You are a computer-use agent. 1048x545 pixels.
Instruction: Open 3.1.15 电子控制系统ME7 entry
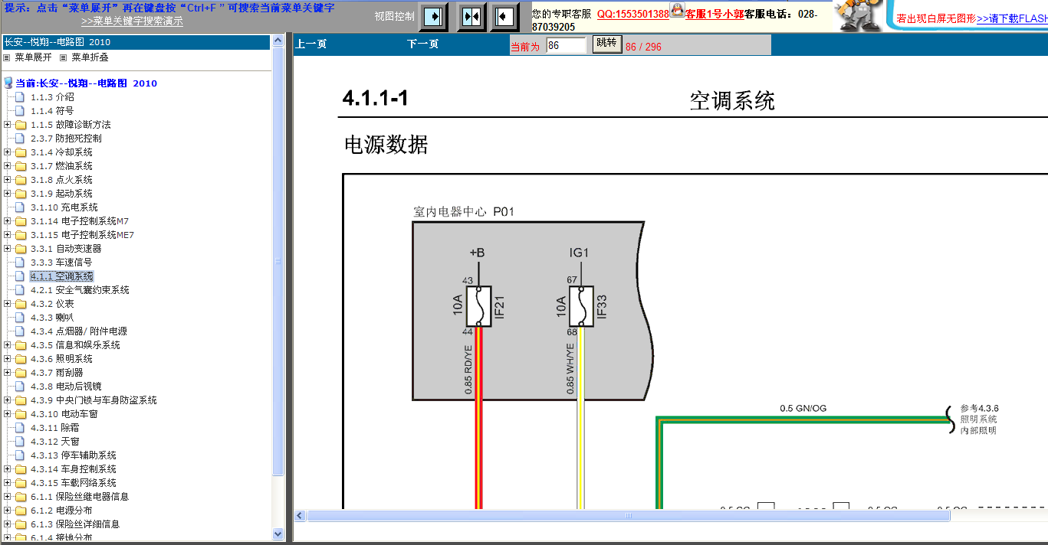click(x=82, y=235)
